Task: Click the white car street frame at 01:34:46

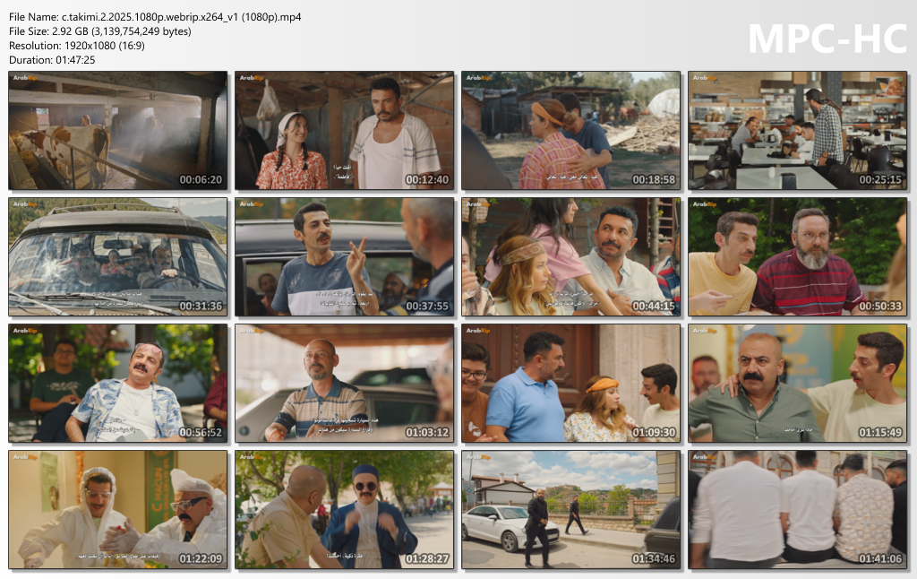Action: [x=571, y=510]
